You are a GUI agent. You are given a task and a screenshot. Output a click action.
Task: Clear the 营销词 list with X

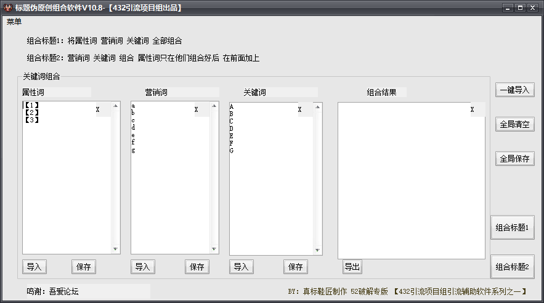click(196, 110)
